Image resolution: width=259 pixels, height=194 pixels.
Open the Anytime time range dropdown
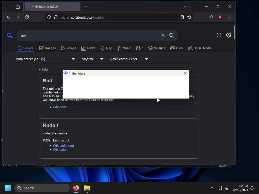[x=92, y=59]
